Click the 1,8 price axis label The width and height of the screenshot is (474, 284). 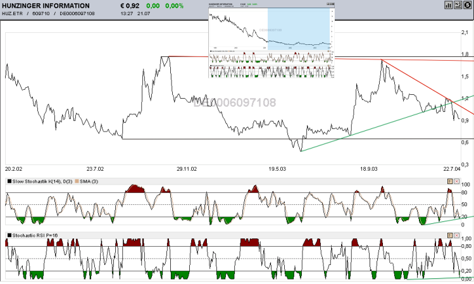click(465, 54)
